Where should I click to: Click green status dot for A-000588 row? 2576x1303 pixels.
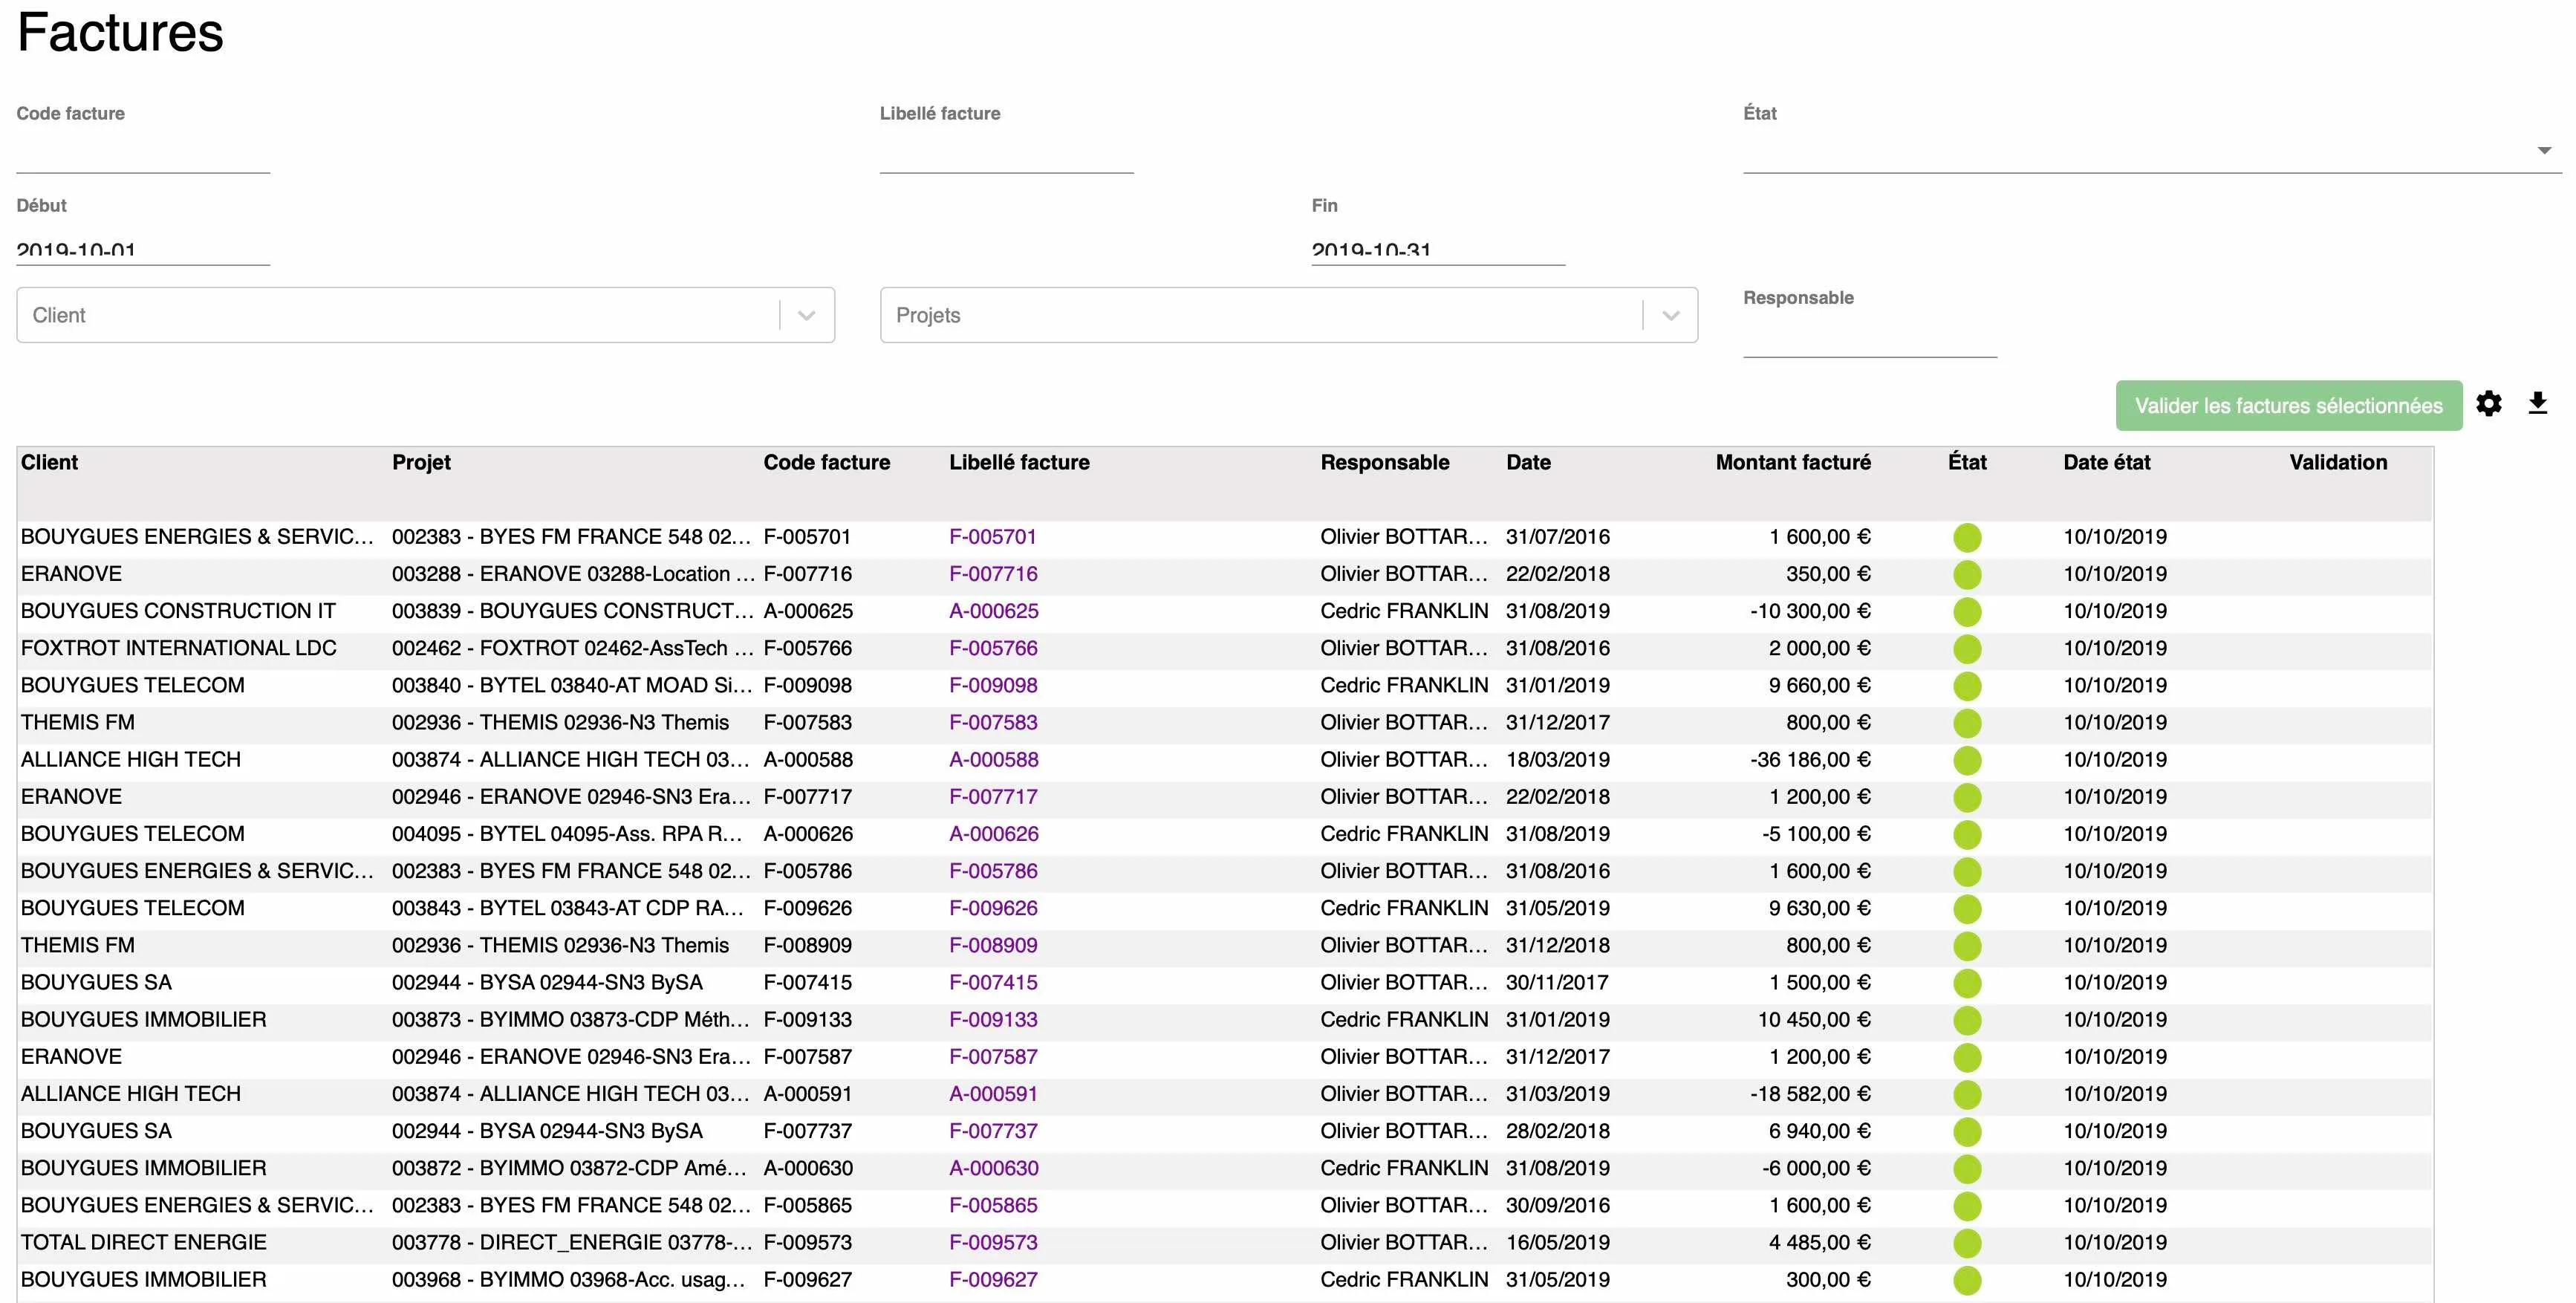(x=1967, y=760)
